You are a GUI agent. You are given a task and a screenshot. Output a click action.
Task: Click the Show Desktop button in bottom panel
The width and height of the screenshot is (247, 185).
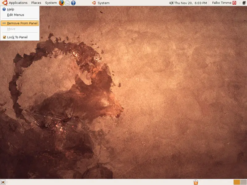(x=3, y=182)
